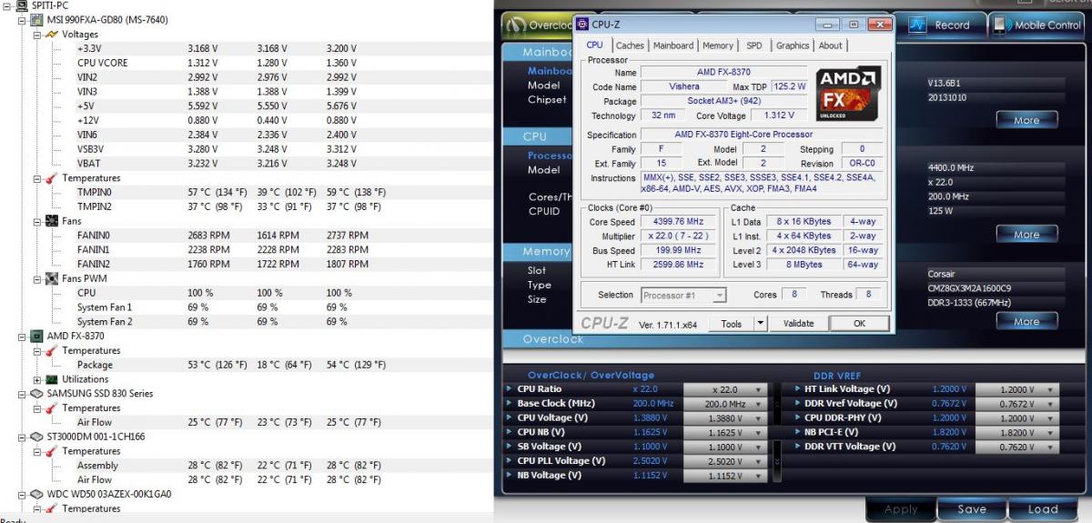Switch to the Memory tab in CPU-Z
This screenshot has height=523, width=1092.
718,45
